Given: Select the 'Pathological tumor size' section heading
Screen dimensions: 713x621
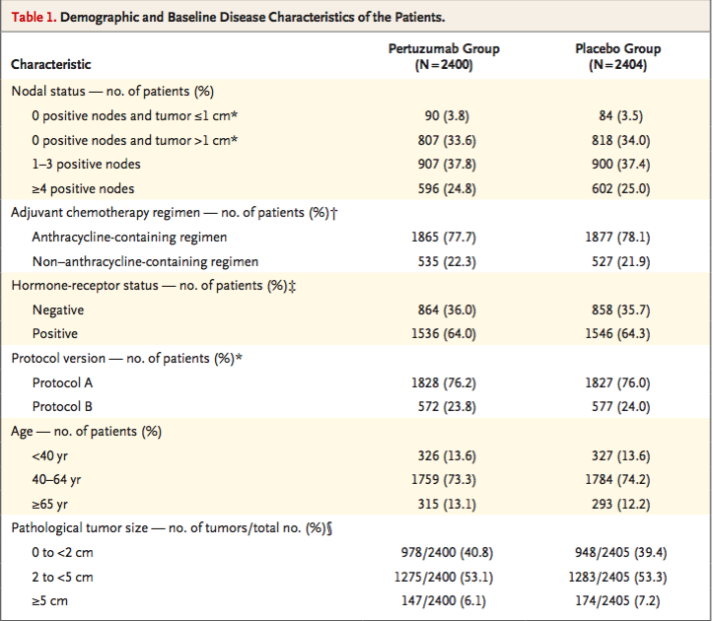Looking at the screenshot, I should click(80, 528).
